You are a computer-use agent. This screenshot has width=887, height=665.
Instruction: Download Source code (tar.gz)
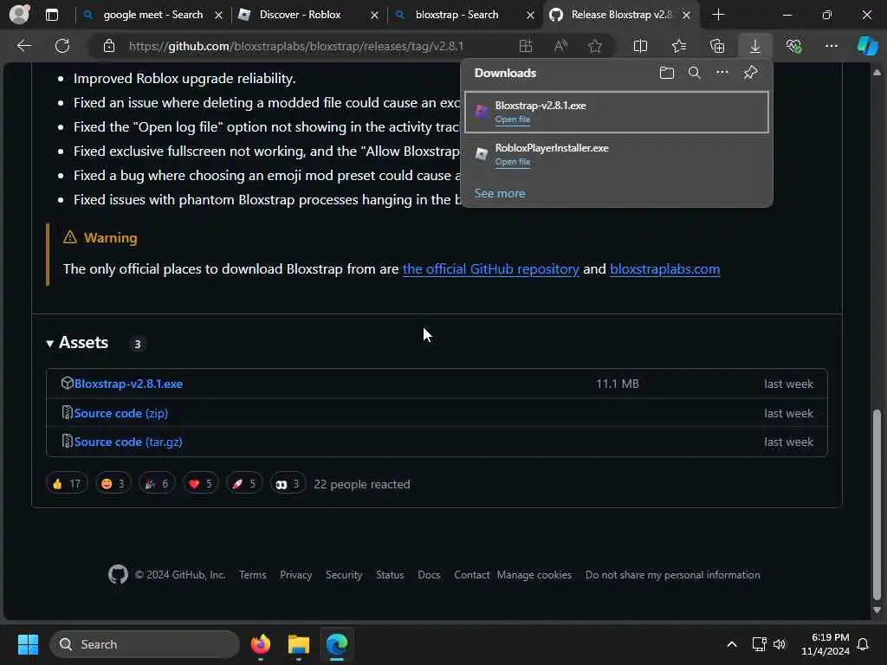coord(128,442)
